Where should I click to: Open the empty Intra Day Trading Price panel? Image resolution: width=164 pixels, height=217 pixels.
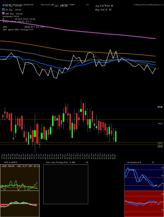click(x=66, y=184)
